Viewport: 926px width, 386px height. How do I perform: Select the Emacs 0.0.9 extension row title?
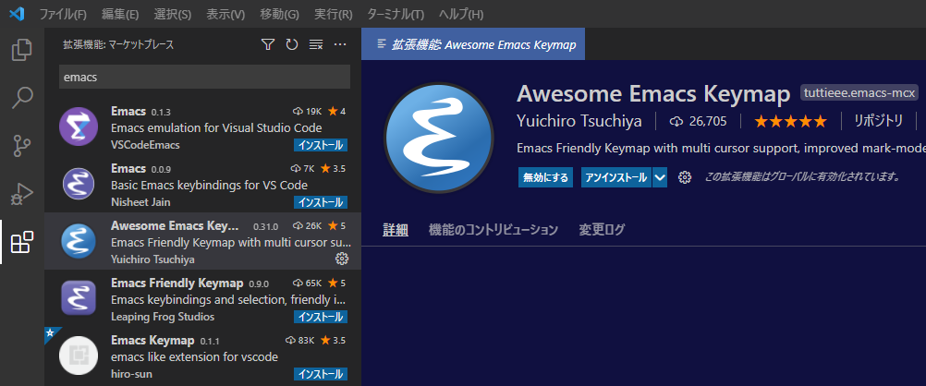click(128, 168)
